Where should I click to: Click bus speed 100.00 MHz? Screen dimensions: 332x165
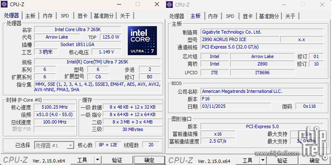(x=55, y=122)
